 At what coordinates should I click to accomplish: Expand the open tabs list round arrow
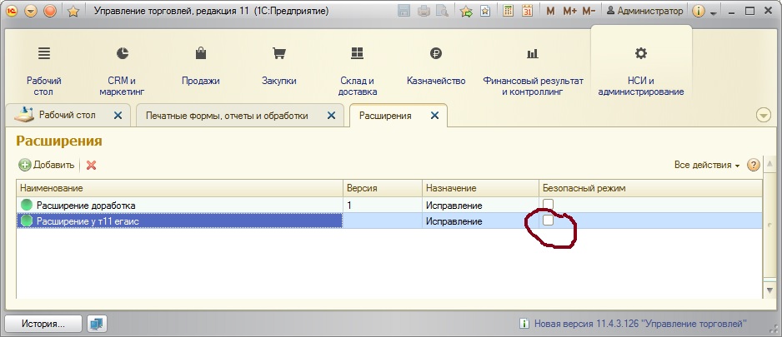[x=764, y=115]
